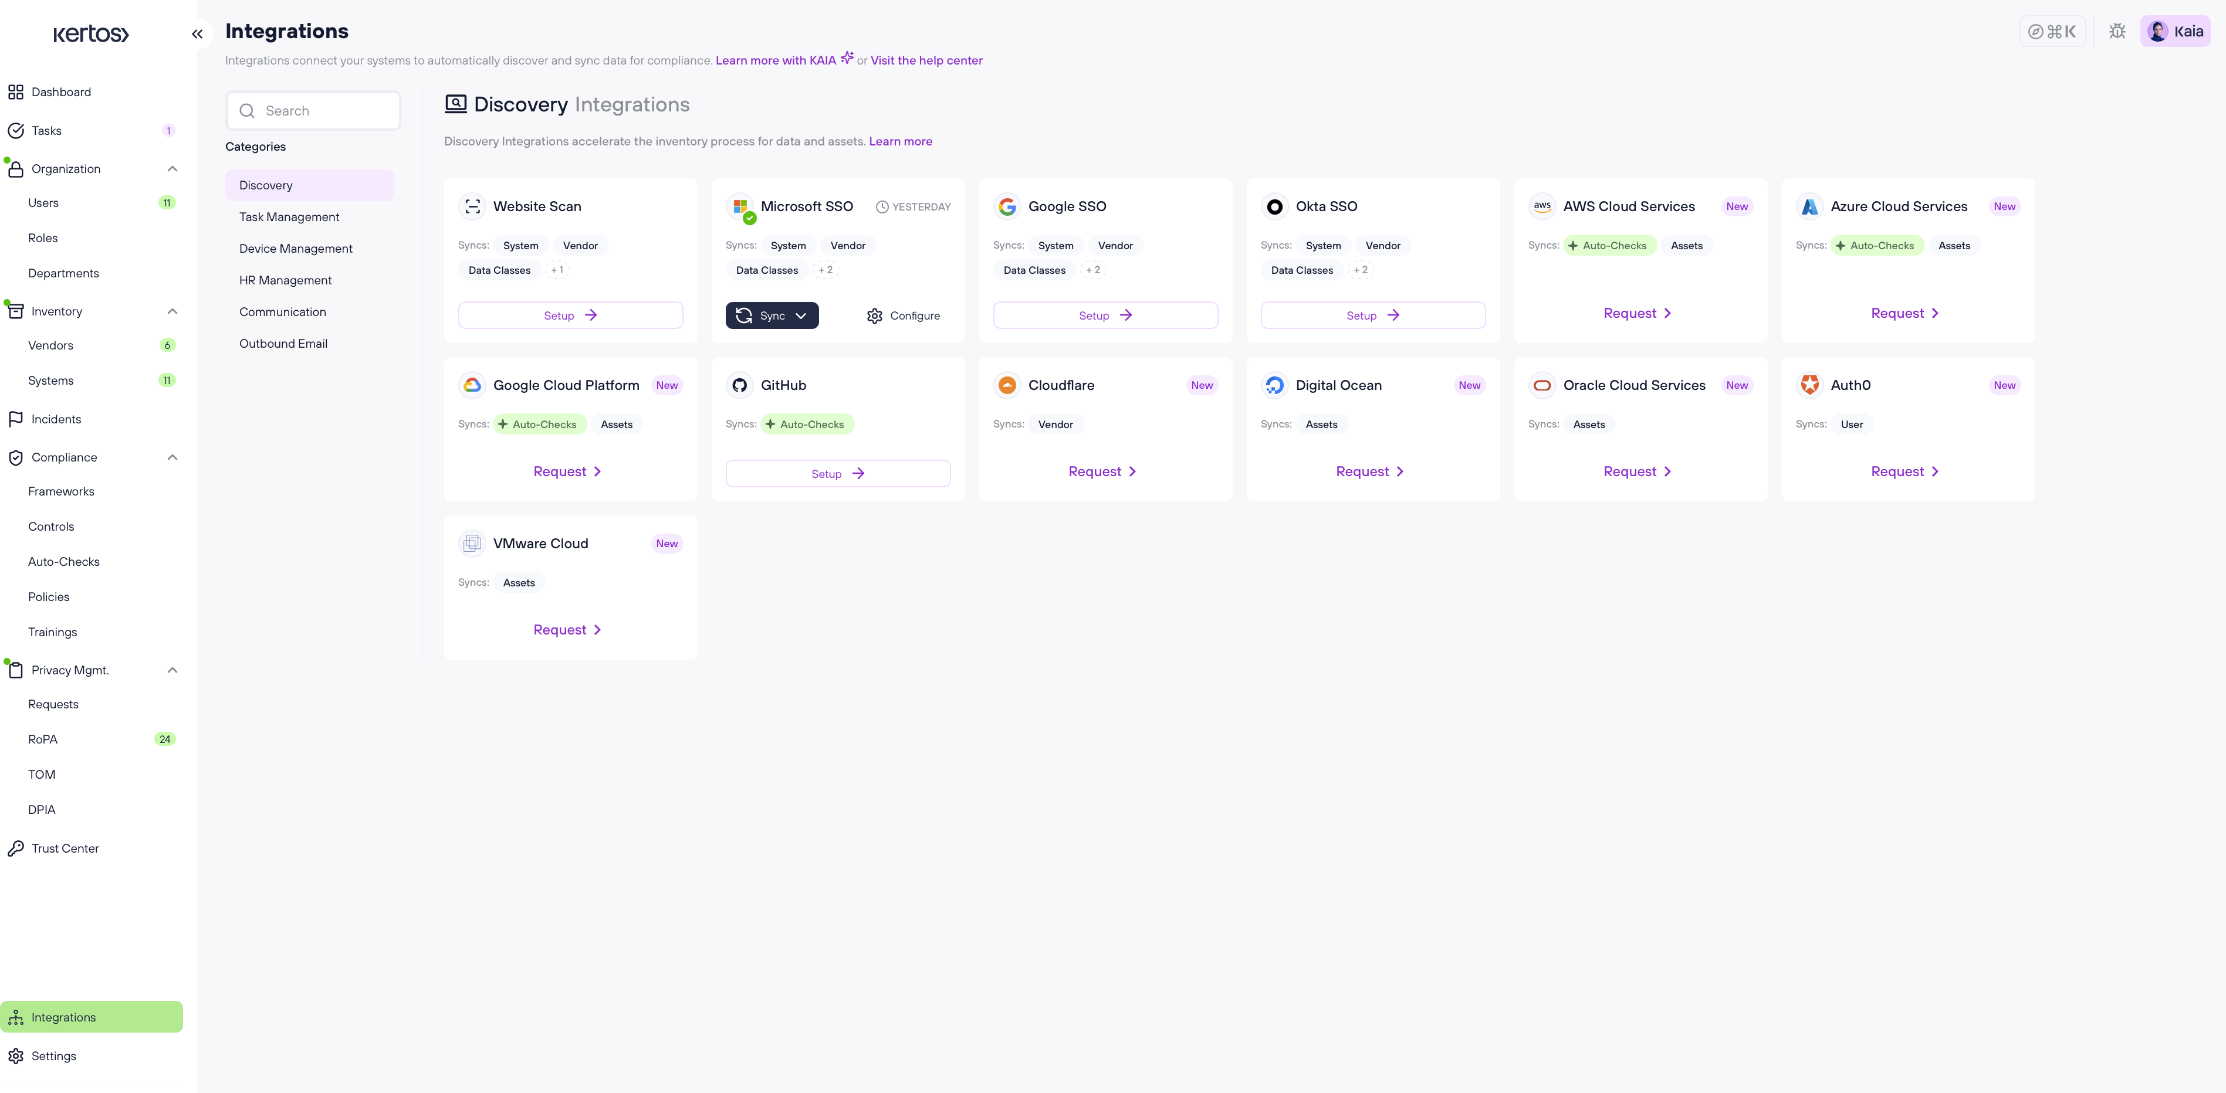Focus the integrations Search field

click(313, 110)
